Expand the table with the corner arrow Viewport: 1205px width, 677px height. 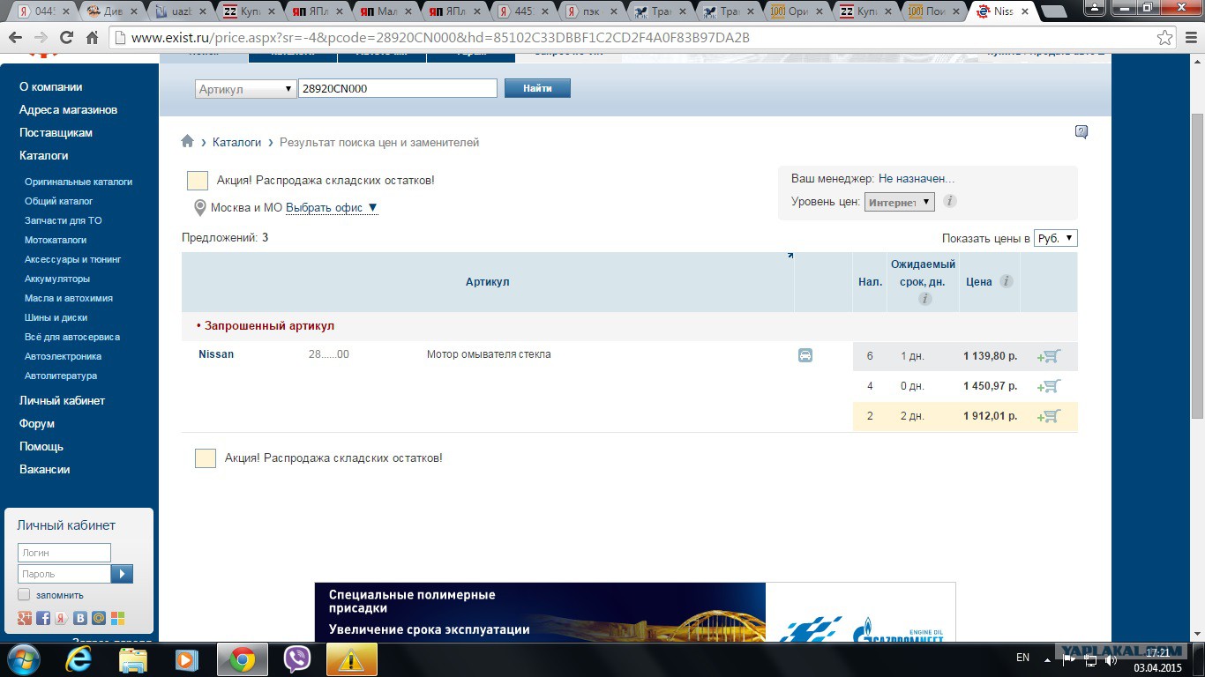tap(790, 256)
